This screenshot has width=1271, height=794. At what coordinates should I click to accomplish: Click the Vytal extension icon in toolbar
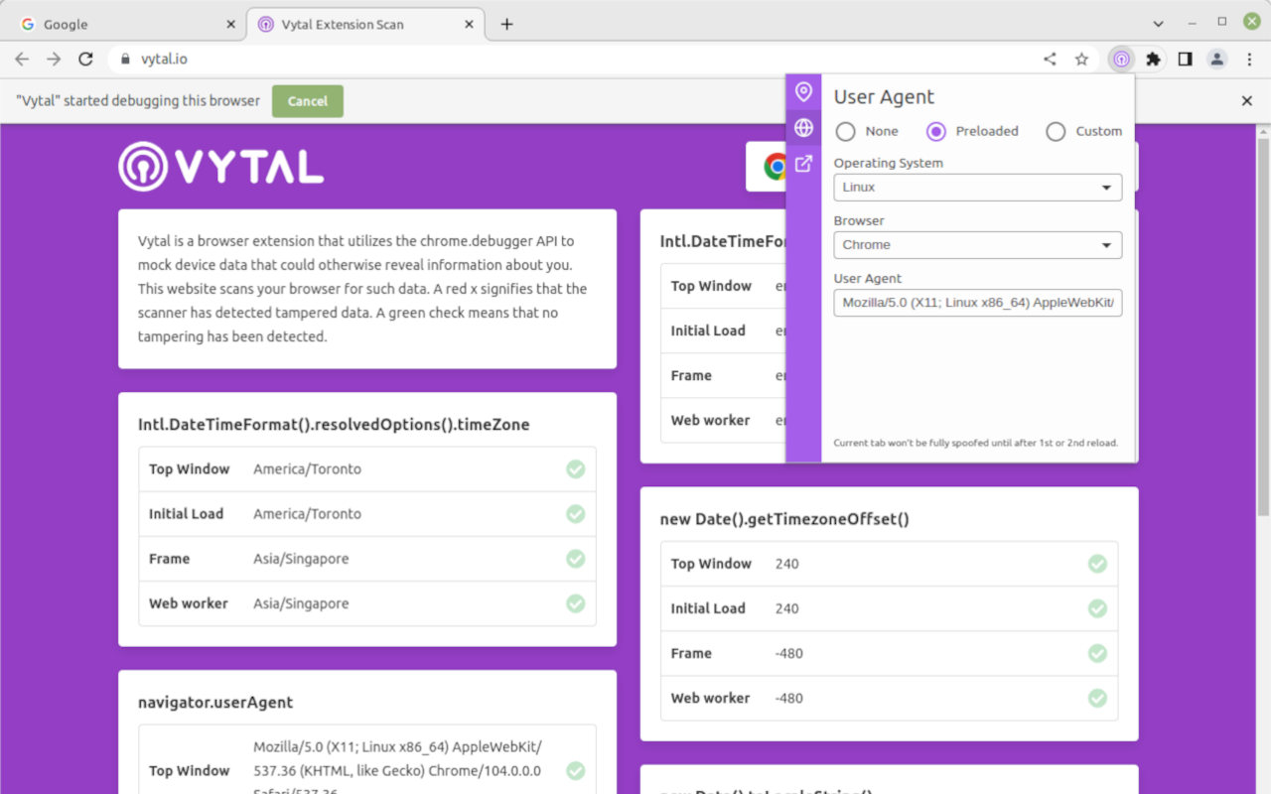pos(1121,60)
